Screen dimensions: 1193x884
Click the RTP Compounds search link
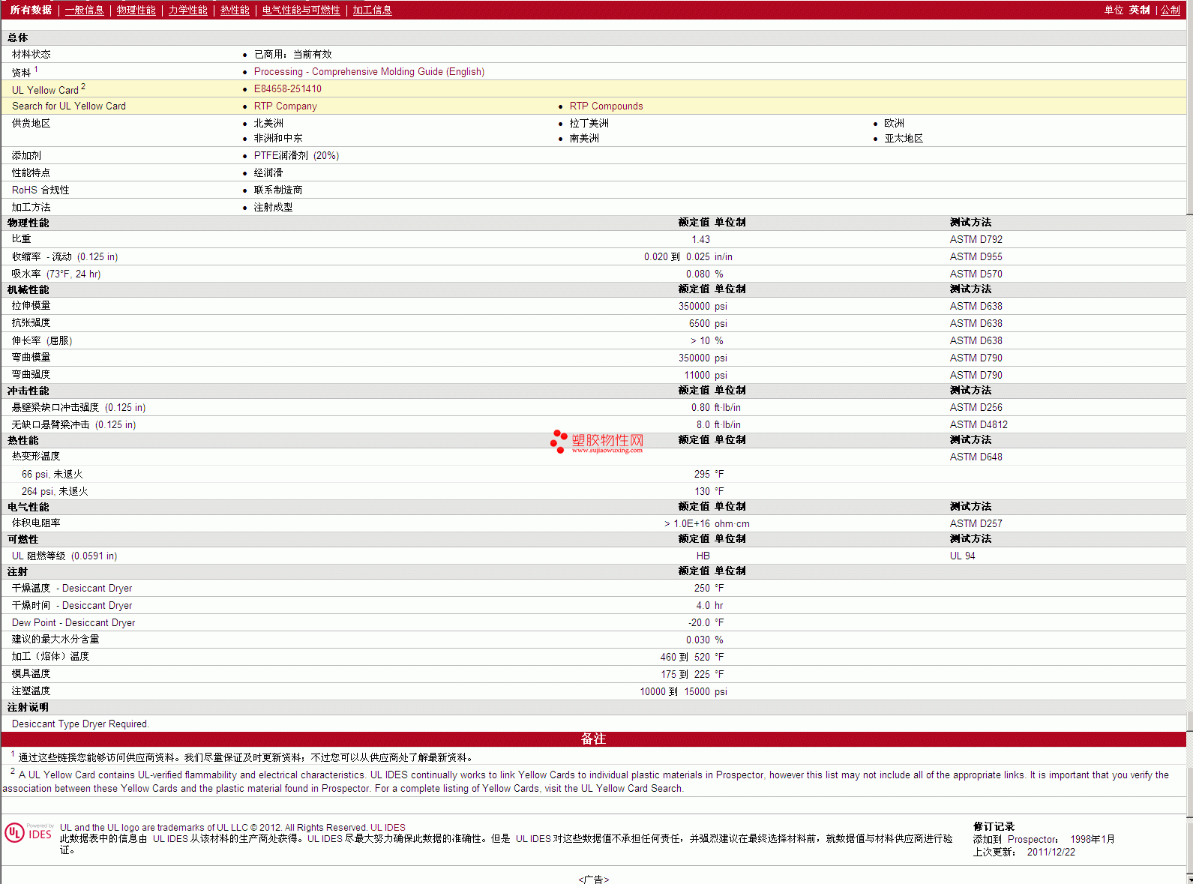coord(606,106)
